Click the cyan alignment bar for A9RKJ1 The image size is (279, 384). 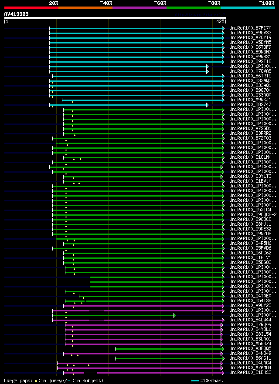point(142,100)
